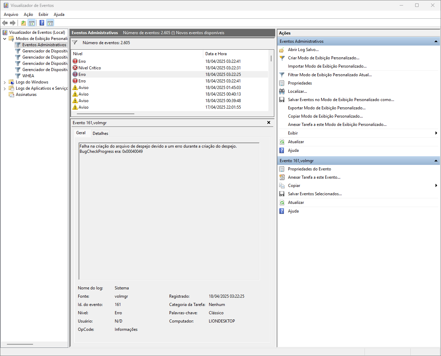Expand Logs de Aplicativos e Serviços node
The image size is (441, 356).
[x=4, y=88]
